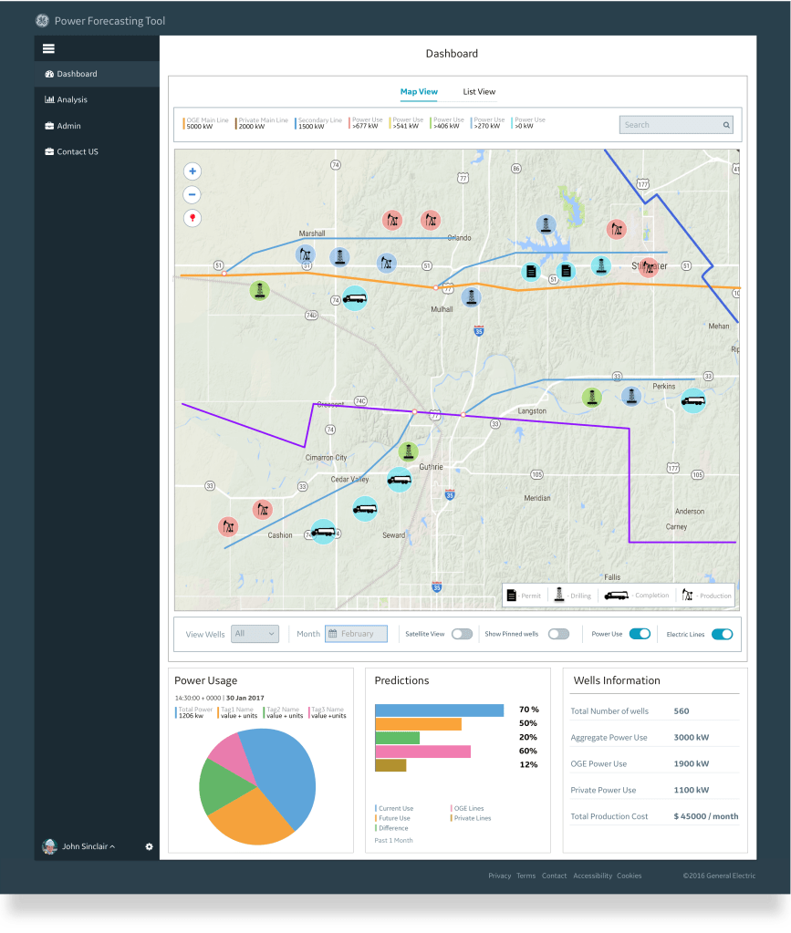Zoom out on the map with minus button
This screenshot has height=933, width=791.
point(193,194)
